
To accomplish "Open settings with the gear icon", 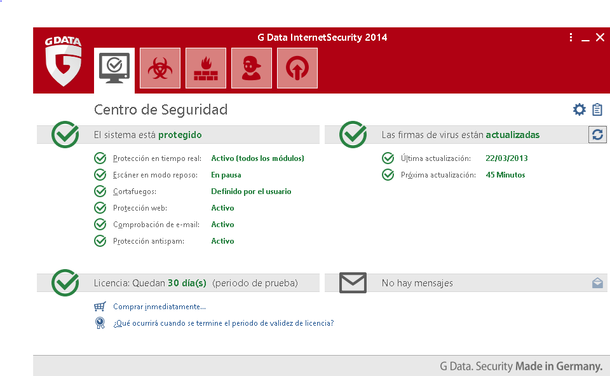I will tap(579, 109).
